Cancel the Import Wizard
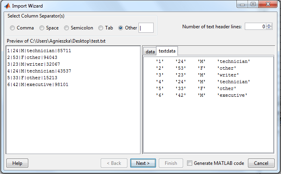The width and height of the screenshot is (281, 174). 261,163
